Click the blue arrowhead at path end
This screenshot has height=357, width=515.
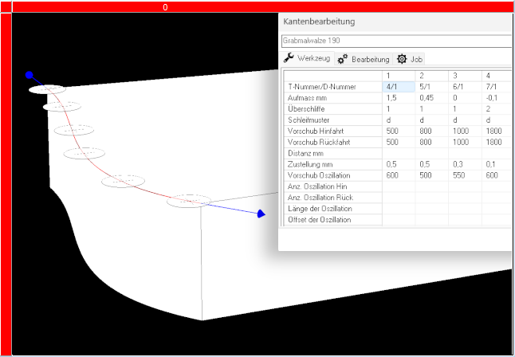(x=261, y=214)
